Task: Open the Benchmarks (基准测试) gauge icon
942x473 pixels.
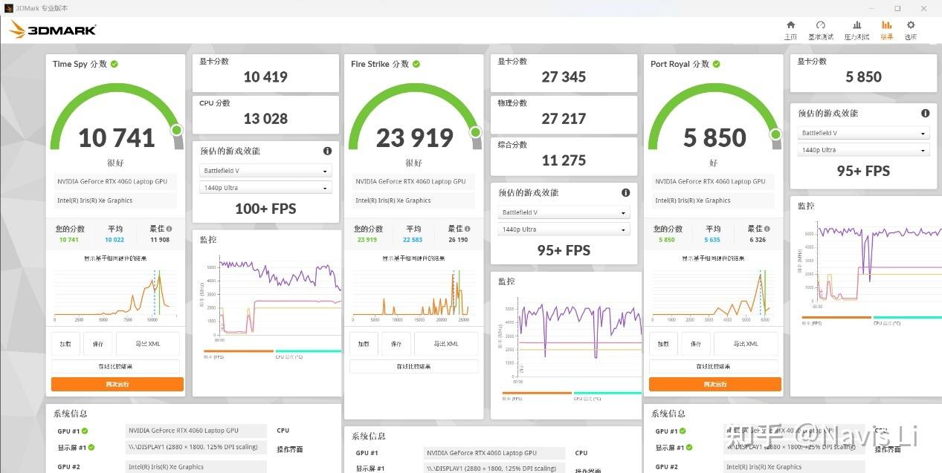Action: [x=821, y=25]
